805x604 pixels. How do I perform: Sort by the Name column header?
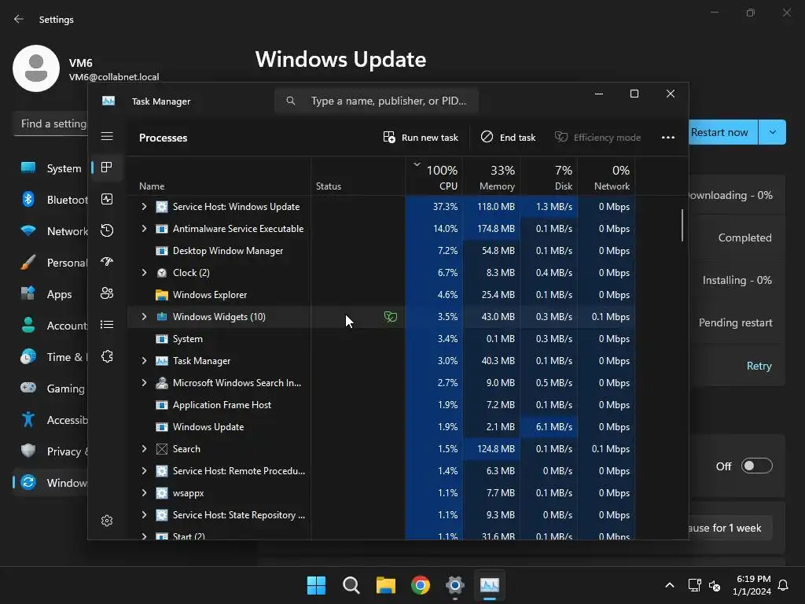[x=219, y=176]
